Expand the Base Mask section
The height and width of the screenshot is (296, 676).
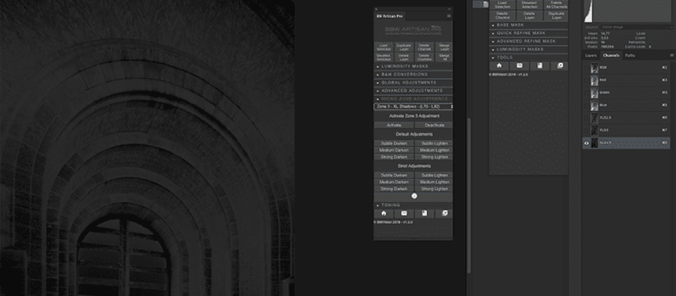[528, 25]
